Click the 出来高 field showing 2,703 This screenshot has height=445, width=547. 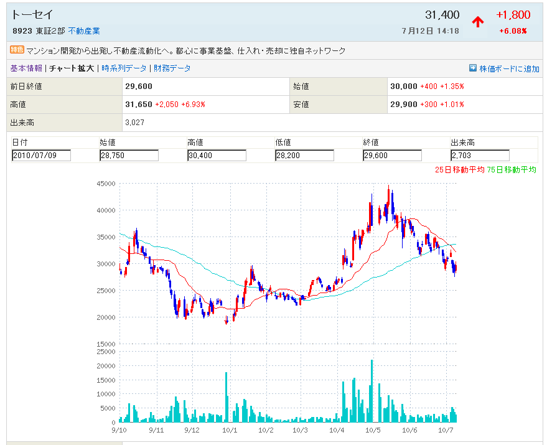pos(480,156)
